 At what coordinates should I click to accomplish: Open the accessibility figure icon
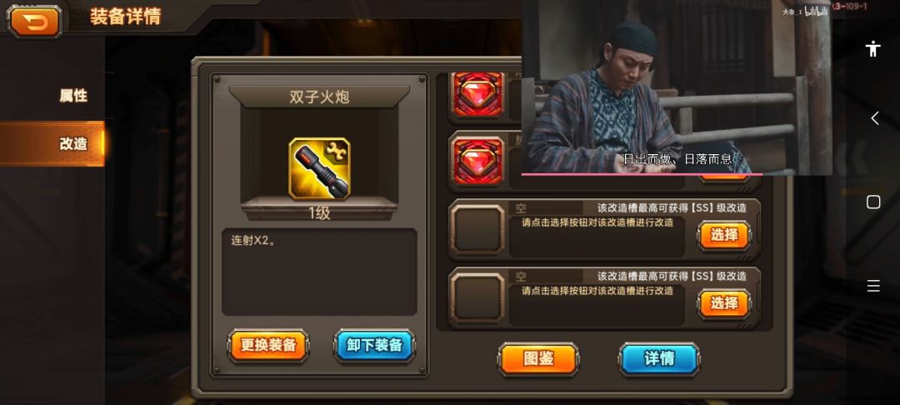tap(873, 49)
